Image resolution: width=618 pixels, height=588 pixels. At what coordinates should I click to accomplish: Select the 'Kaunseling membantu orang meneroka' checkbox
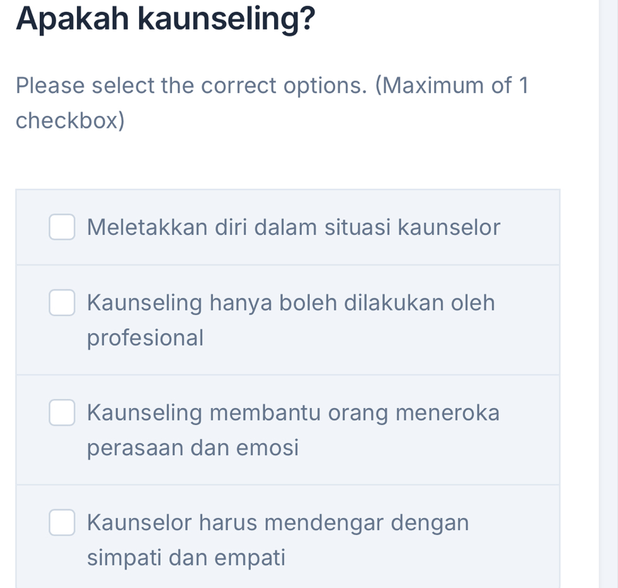pyautogui.click(x=62, y=413)
